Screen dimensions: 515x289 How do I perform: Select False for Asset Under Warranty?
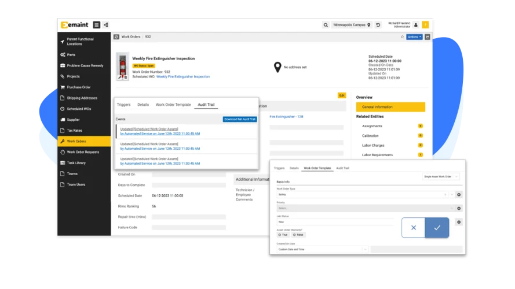(297, 235)
